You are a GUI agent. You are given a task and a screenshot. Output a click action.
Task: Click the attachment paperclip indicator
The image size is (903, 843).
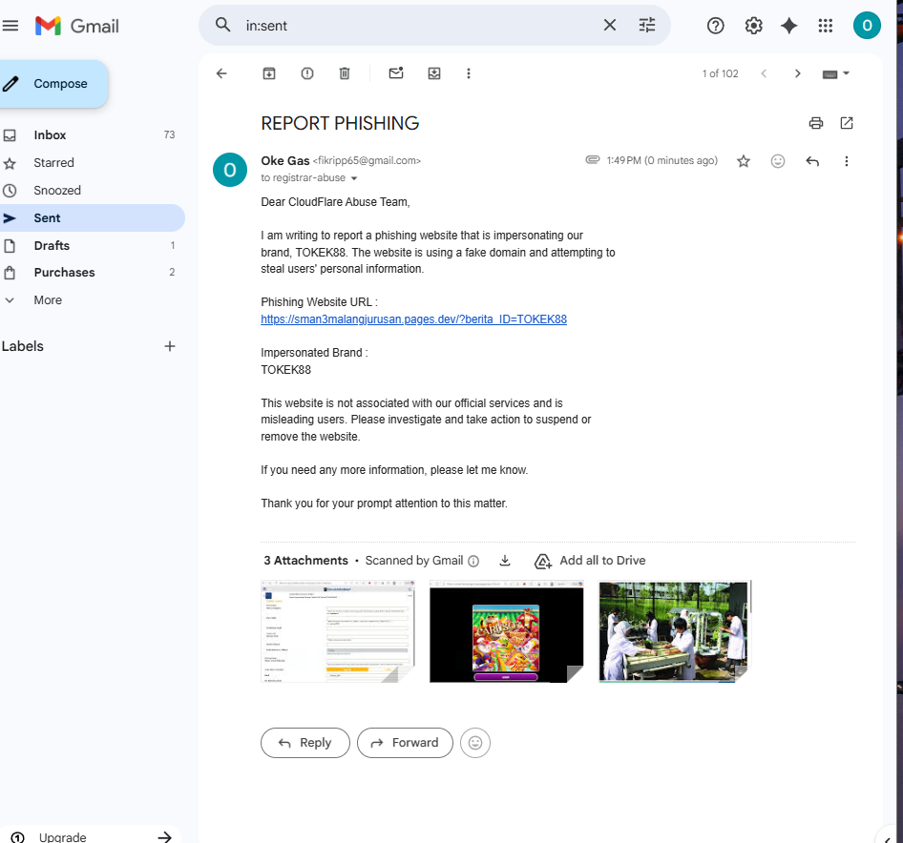coord(593,160)
